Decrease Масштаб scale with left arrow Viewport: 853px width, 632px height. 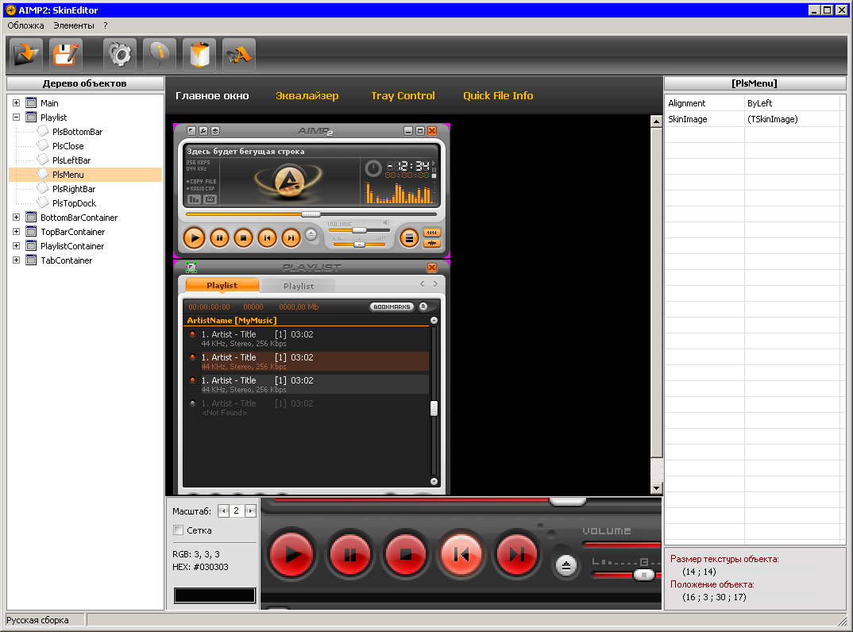(223, 511)
